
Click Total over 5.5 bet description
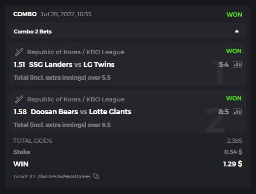coord(62,78)
